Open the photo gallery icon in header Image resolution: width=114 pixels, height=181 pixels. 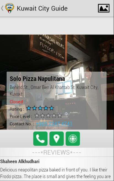104,8
